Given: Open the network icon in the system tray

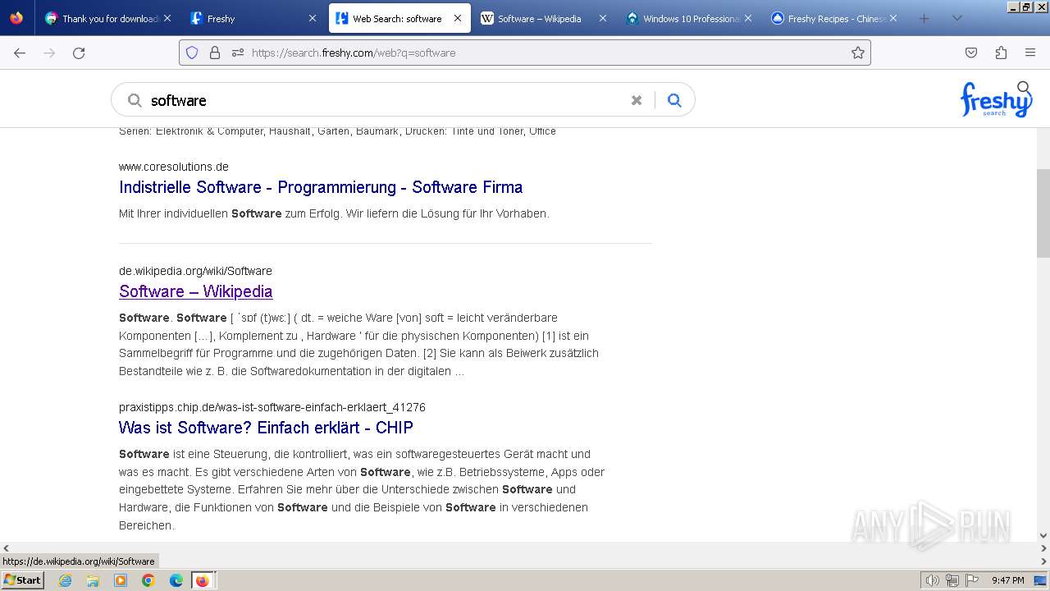Looking at the screenshot, I should point(952,580).
